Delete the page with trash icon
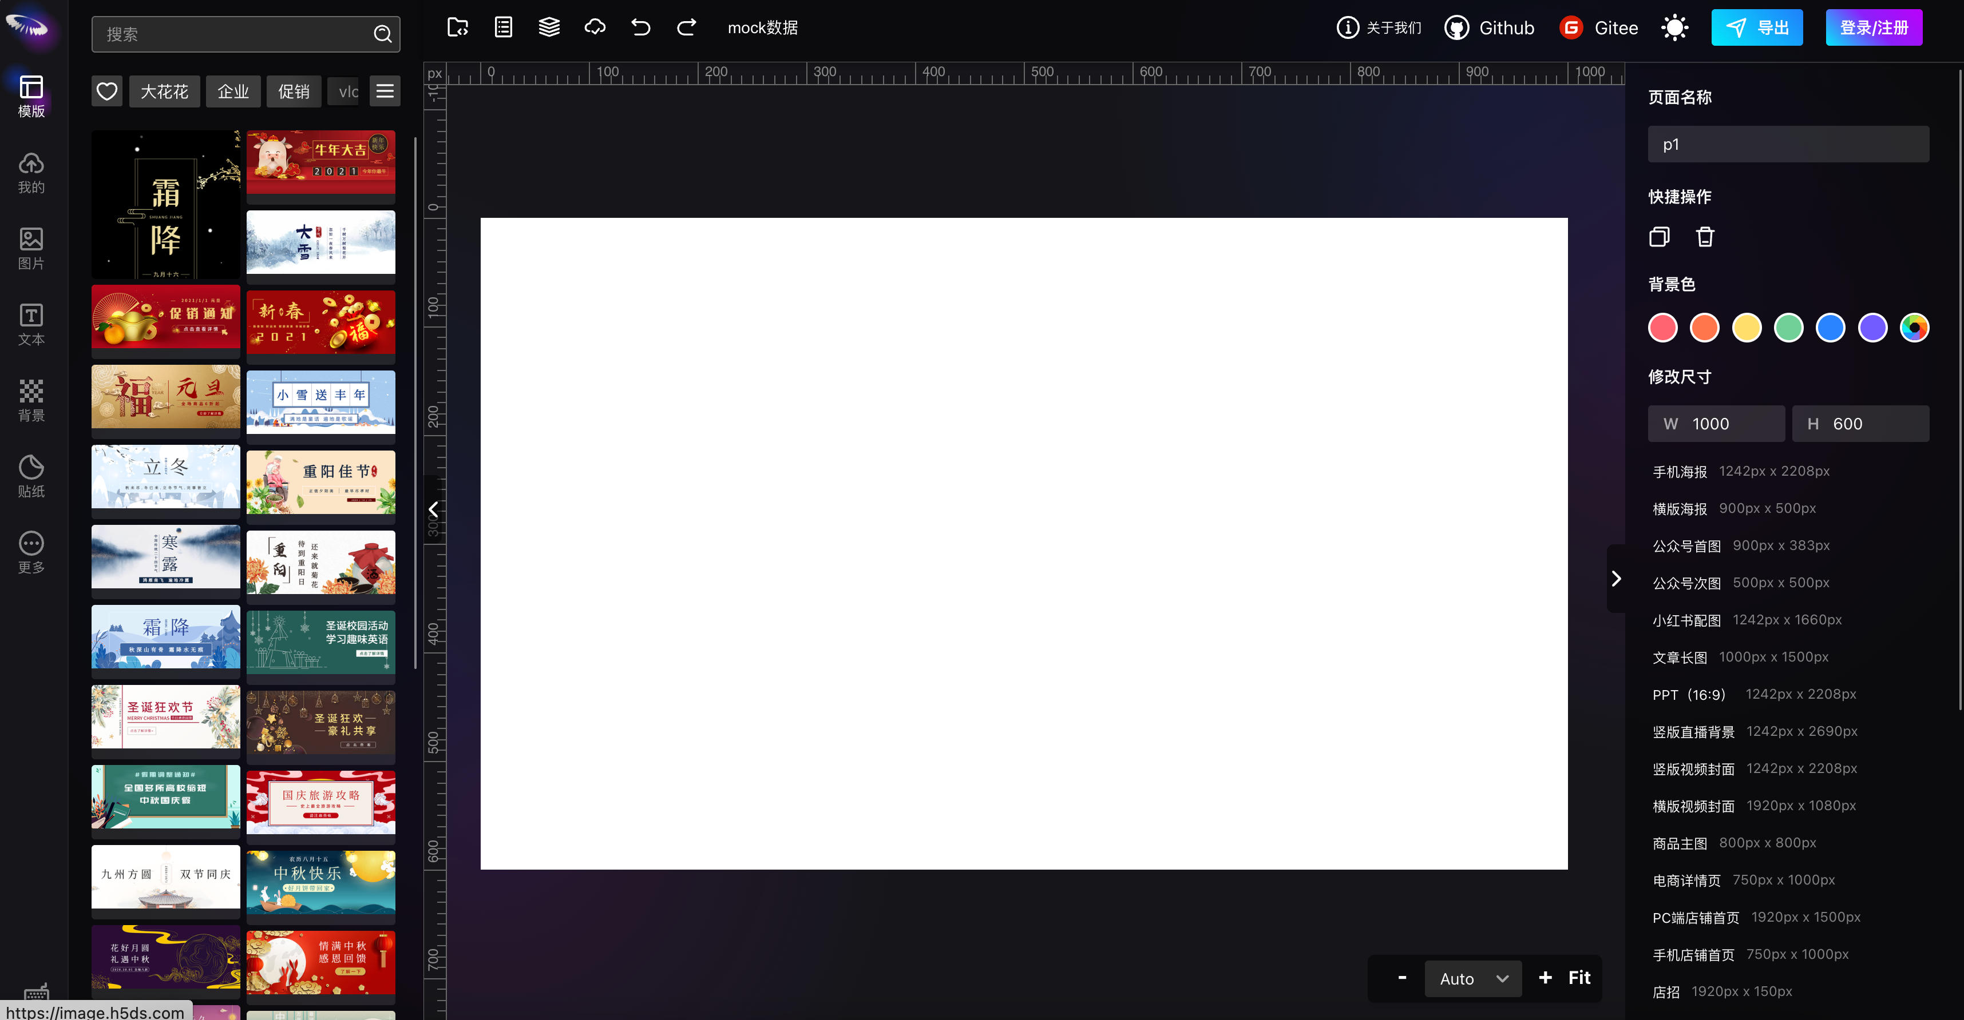Screen dimensions: 1964x1020 (1705, 237)
